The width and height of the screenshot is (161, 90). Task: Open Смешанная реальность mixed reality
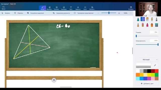[61, 13]
